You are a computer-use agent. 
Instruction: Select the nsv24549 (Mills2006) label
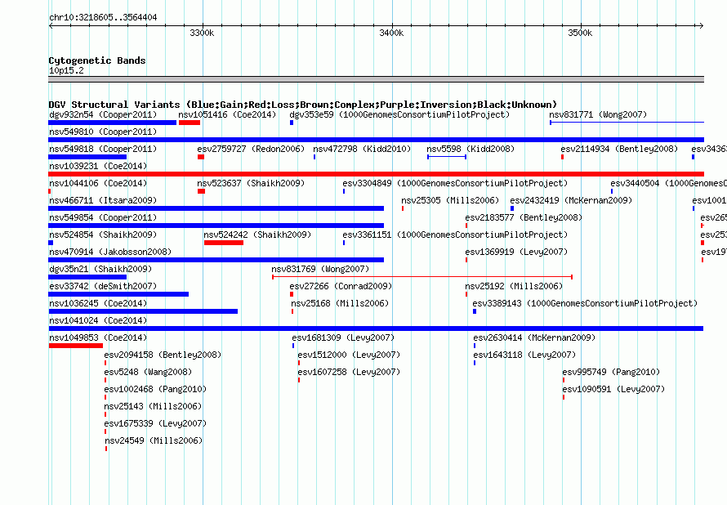click(x=154, y=440)
